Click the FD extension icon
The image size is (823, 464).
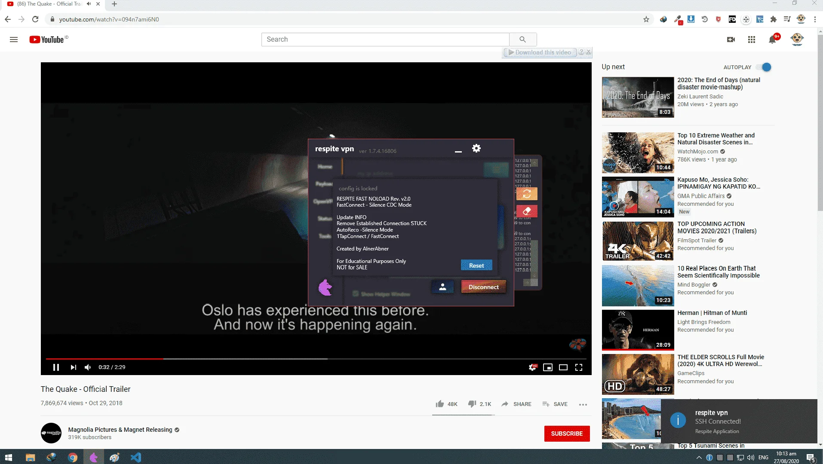732,19
